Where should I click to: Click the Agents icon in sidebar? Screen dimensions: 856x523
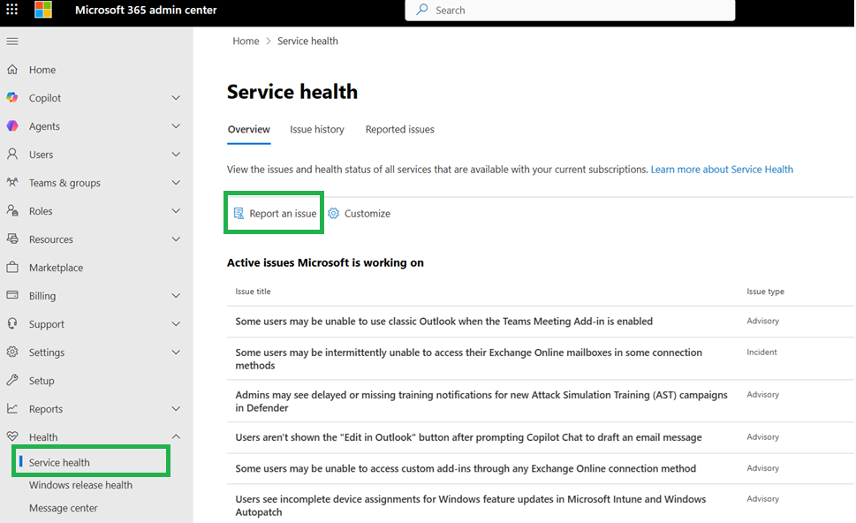coord(12,126)
